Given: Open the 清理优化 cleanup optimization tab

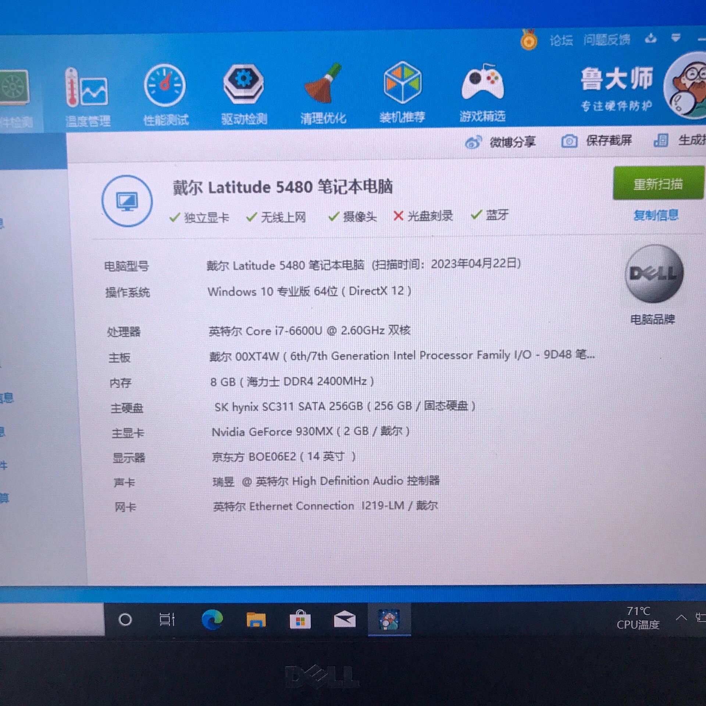Looking at the screenshot, I should (323, 94).
